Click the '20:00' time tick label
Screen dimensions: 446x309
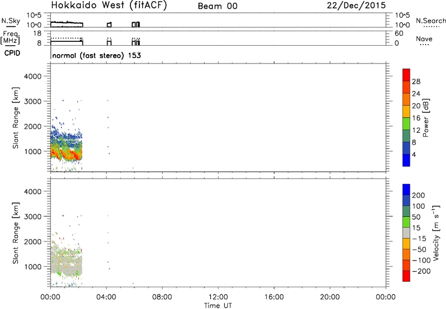(x=329, y=297)
